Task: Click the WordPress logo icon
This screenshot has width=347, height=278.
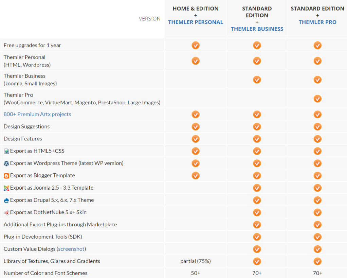Action: click(x=6, y=163)
